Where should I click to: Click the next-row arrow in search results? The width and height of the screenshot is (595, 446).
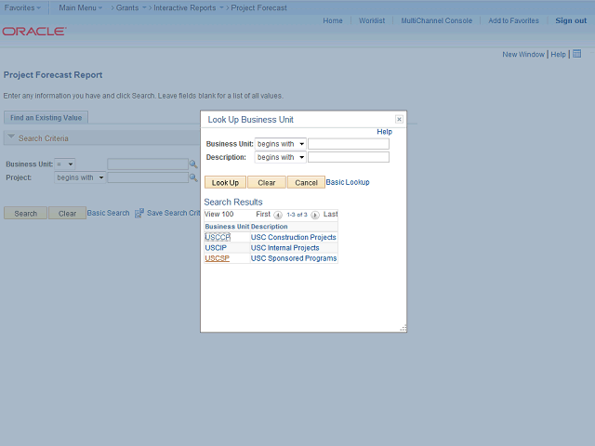315,215
